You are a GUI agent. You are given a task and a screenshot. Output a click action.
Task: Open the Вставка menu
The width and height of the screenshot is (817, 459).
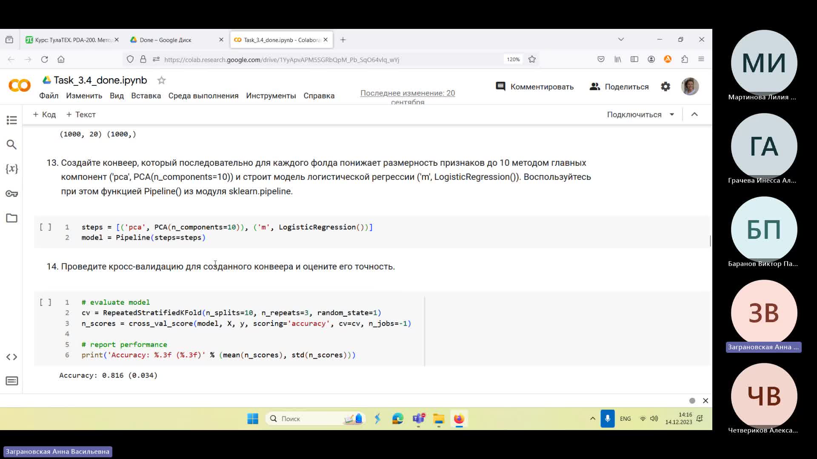coord(146,96)
